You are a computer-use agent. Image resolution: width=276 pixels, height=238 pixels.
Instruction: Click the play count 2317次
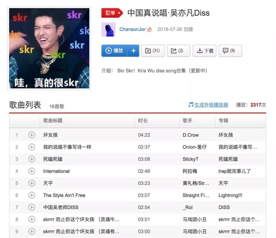258,105
